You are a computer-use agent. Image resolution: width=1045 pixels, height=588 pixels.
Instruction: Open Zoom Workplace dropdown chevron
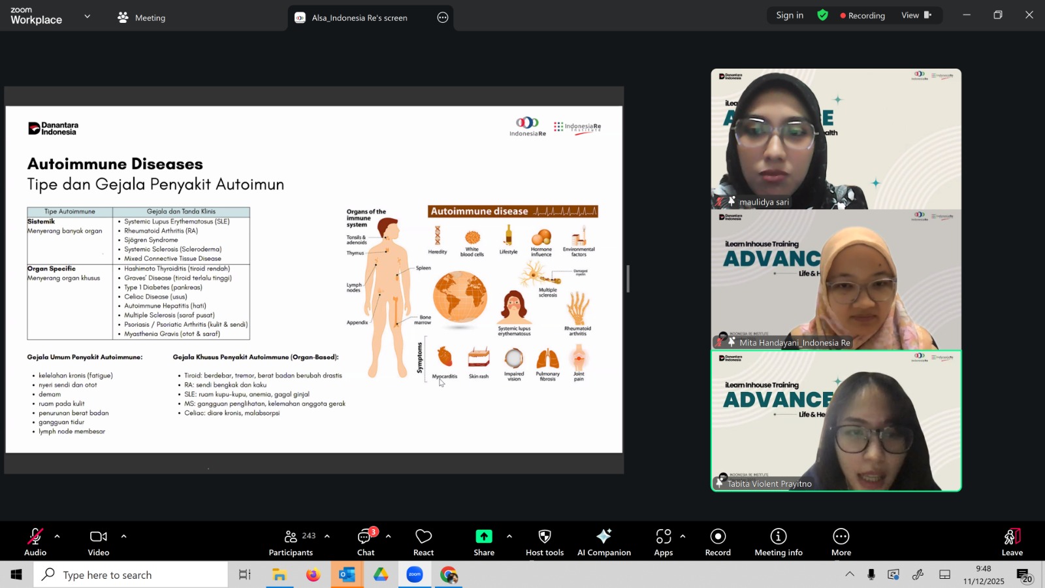point(88,16)
